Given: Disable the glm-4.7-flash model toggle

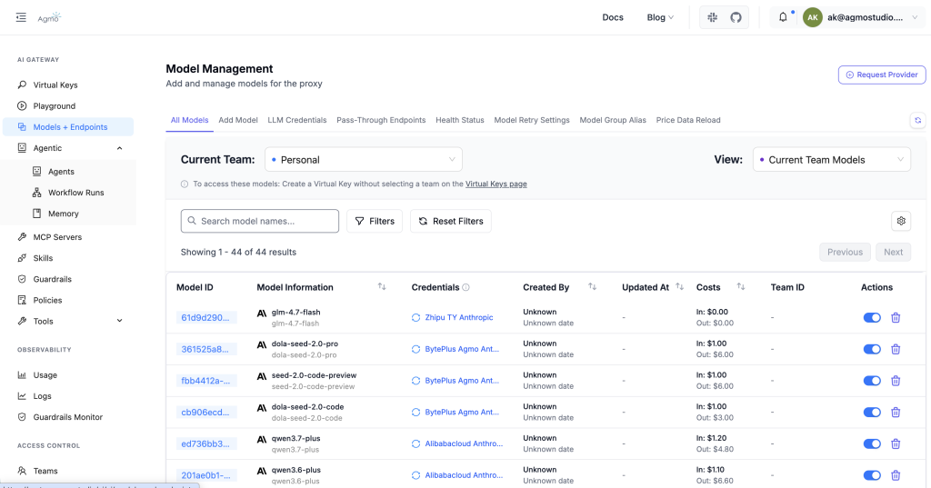Looking at the screenshot, I should click(x=872, y=318).
